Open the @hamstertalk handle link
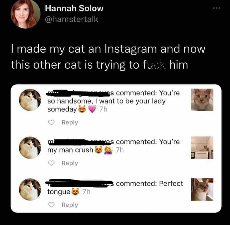Screen dimensions: 230x225 pyautogui.click(x=72, y=20)
